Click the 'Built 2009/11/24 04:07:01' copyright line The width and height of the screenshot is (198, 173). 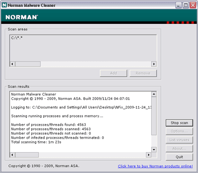pyautogui.click(x=70, y=99)
